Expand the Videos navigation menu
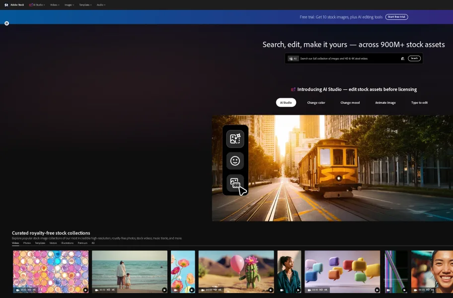The image size is (453, 298). click(55, 5)
